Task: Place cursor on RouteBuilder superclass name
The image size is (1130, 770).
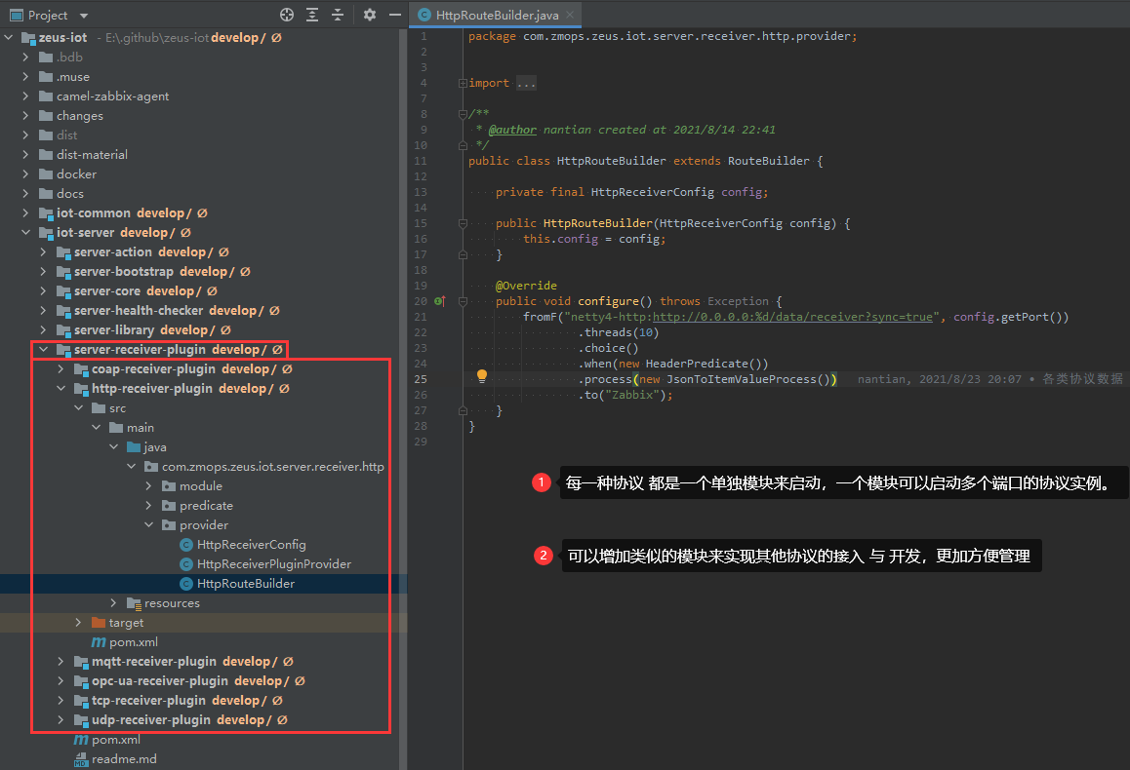Action: coord(768,161)
